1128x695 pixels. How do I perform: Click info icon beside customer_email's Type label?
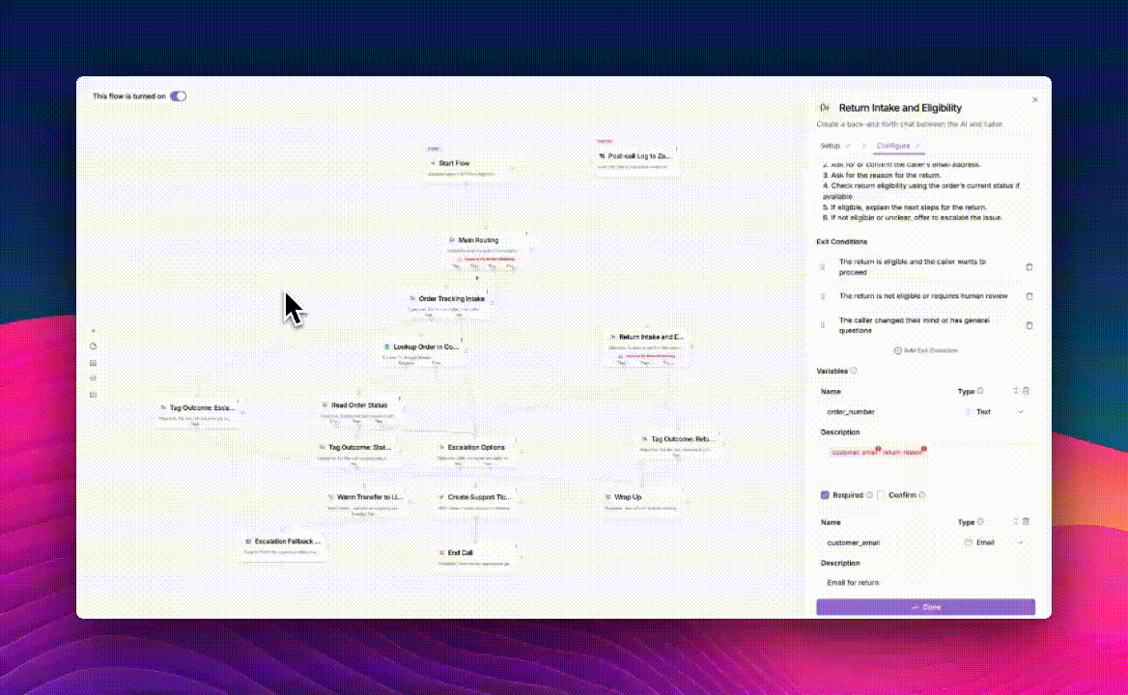pos(980,522)
